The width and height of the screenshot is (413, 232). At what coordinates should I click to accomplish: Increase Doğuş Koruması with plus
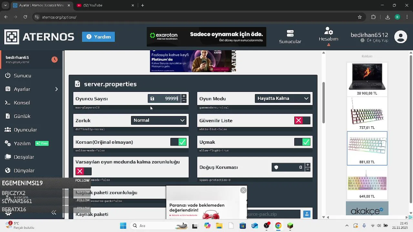coord(307,165)
